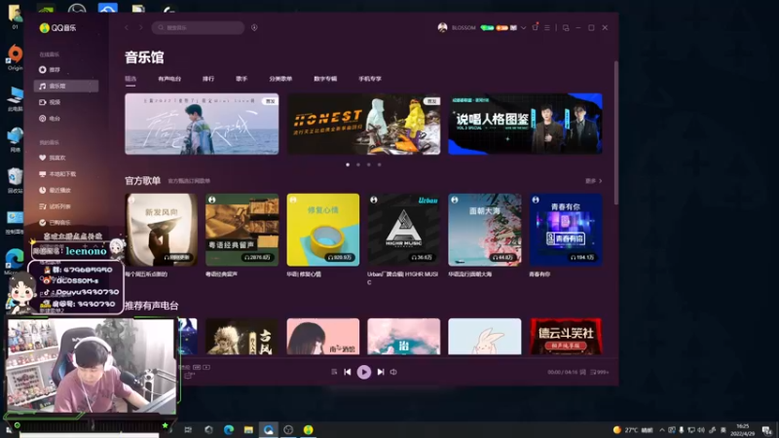Click 青春有你 playlist title text

(539, 274)
